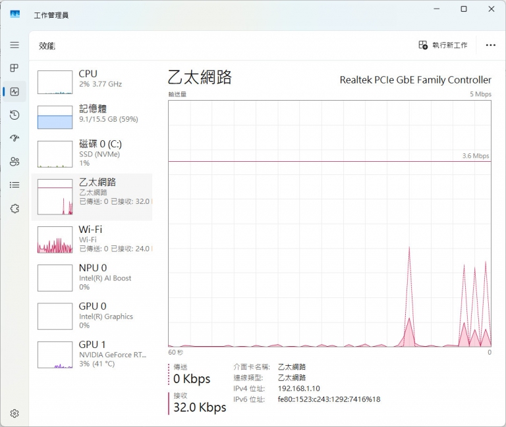This screenshot has height=427, width=506.
Task: Select the NPU 0 Intel AI Boost item
Action: 92,277
